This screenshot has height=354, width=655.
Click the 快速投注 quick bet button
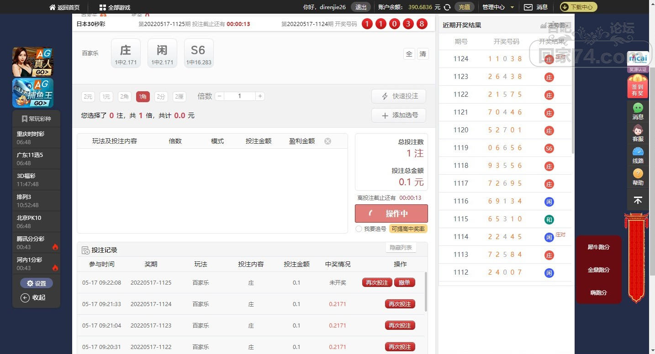tap(399, 96)
